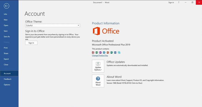This screenshot has width=202, height=107.
Task: Click Sign in link in title bar
Action: tap(171, 2)
